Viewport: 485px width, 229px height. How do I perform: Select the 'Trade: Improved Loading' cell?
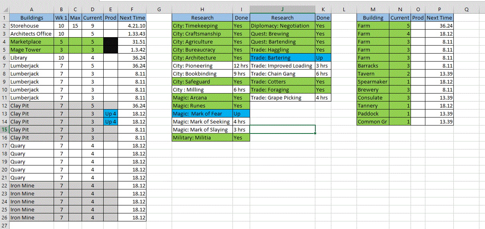point(282,66)
